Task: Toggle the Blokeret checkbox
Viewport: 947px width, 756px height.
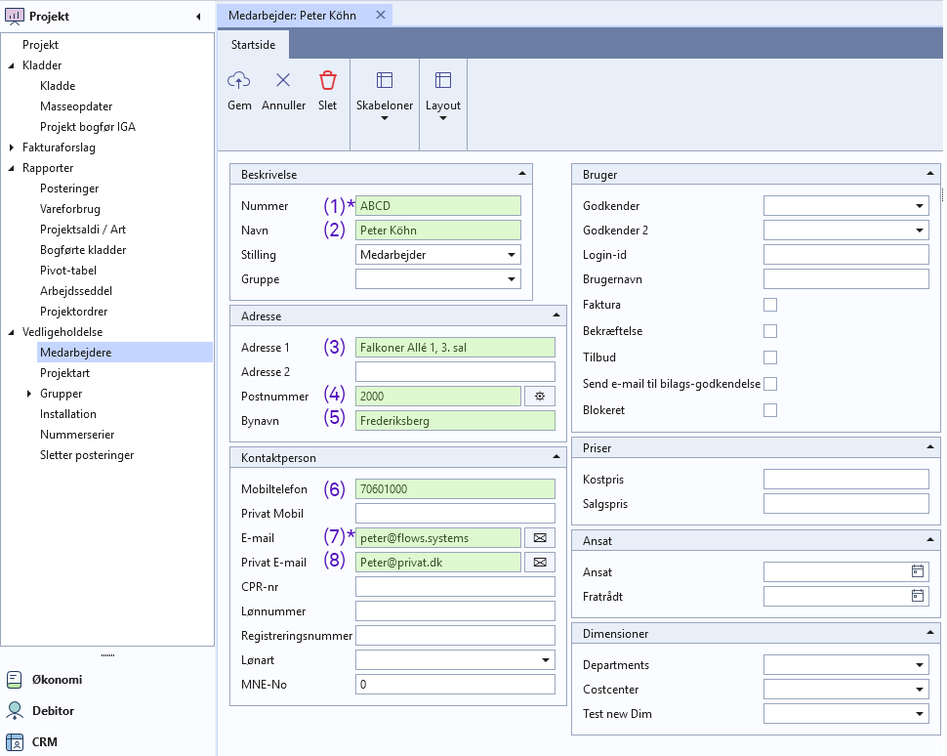Action: [770, 410]
